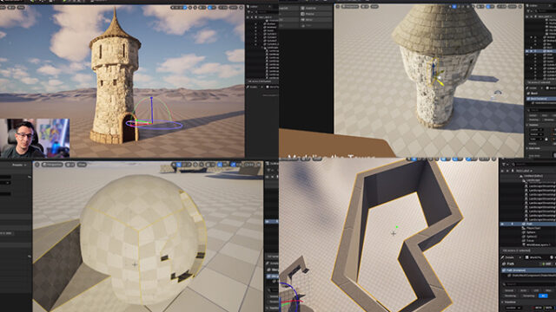Click the blue Z-axis arrow of the gizmo
556x312 pixels.
(x=152, y=106)
